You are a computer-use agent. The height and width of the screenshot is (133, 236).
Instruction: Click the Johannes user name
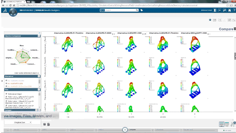206,10
